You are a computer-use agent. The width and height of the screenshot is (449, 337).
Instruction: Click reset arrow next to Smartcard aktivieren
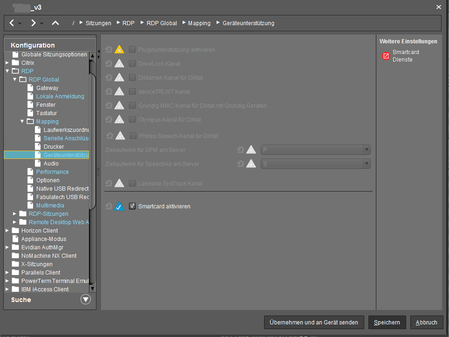point(109,206)
